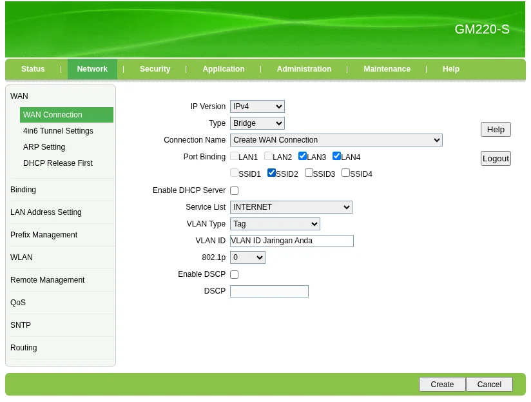
Task: Tick the Enable DSCP checkbox
Action: coord(235,274)
